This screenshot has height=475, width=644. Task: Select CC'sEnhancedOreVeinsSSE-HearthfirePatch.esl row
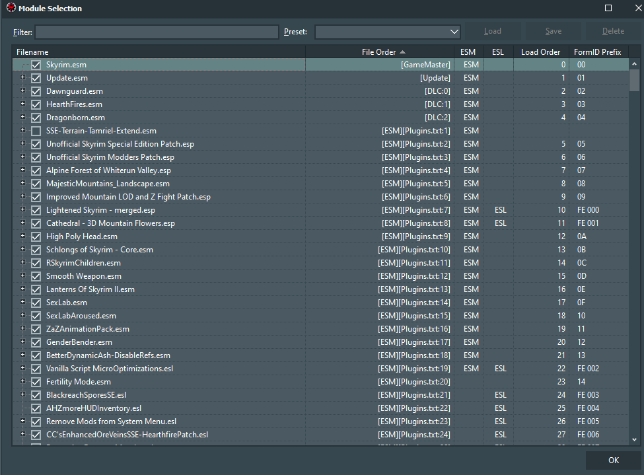pos(320,435)
